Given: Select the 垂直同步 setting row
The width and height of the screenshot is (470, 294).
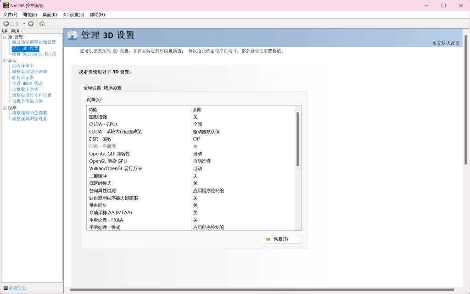Looking at the screenshot, I should click(x=190, y=205).
